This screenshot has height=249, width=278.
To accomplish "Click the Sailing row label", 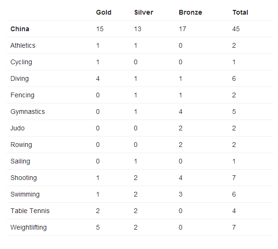I will point(20,162).
